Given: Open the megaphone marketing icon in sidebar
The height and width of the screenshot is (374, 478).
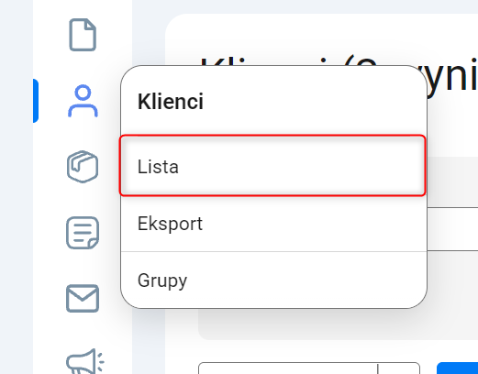Looking at the screenshot, I should [x=85, y=361].
